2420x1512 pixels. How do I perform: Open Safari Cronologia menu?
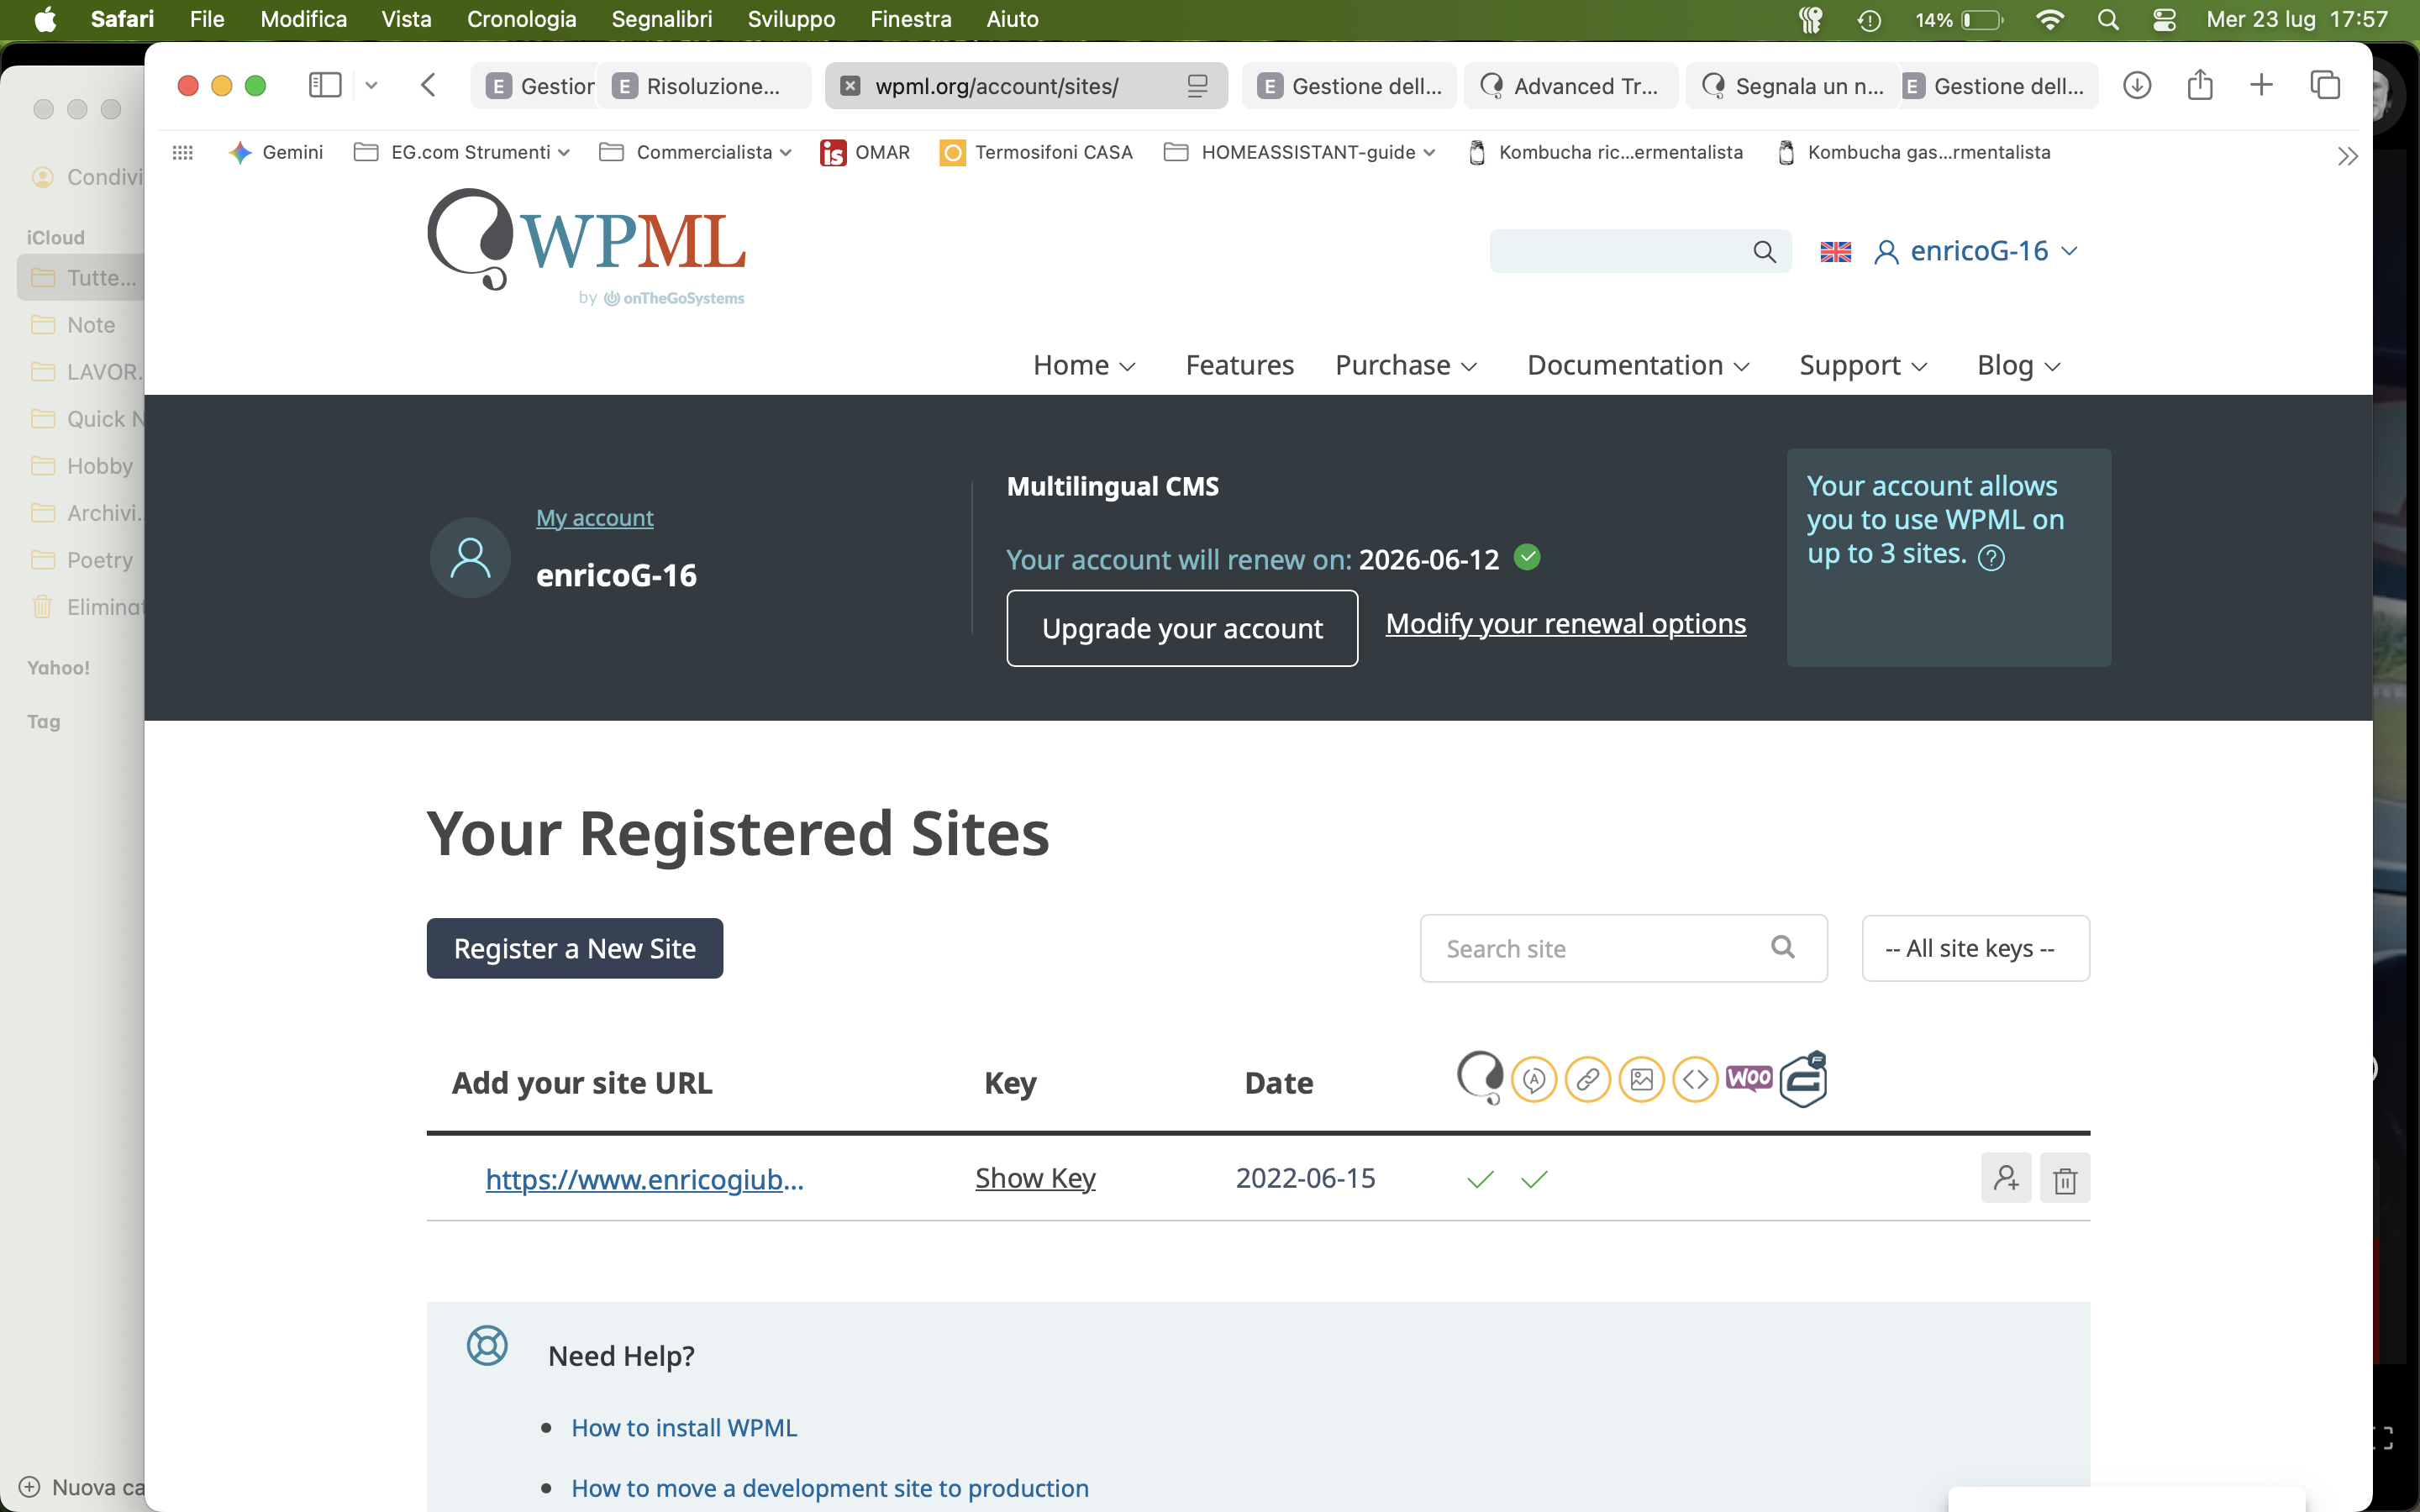click(521, 19)
